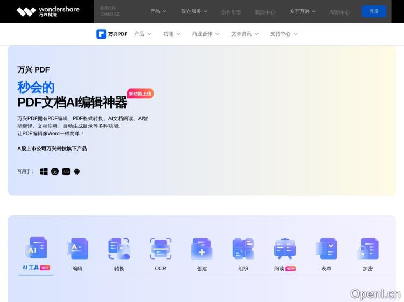Expand the 商业合作 dropdown menu
Screen dimensions: 404x302
coord(206,34)
